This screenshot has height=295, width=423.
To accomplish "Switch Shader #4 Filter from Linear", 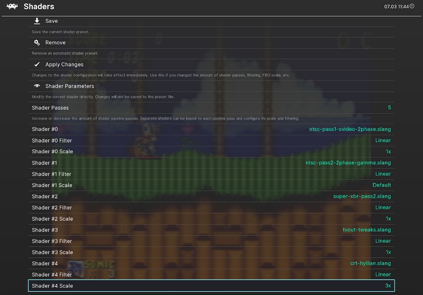I will pos(383,274).
